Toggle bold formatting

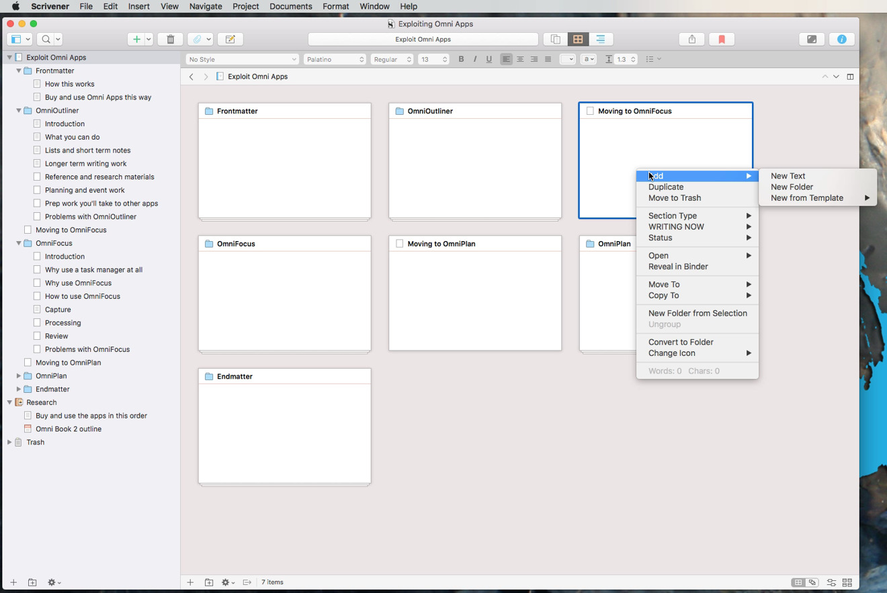pyautogui.click(x=461, y=59)
